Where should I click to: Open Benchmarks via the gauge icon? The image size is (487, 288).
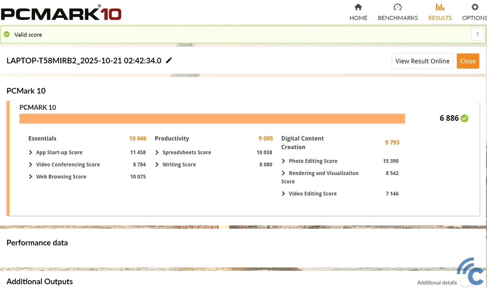397,7
